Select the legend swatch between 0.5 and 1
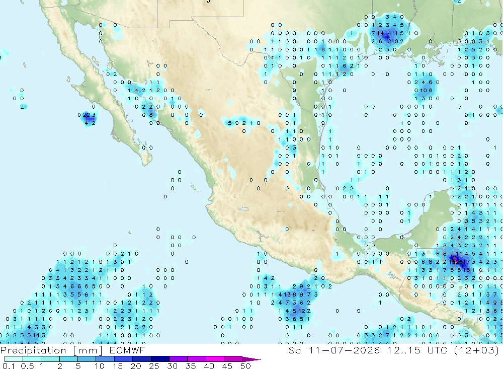 [32, 359]
